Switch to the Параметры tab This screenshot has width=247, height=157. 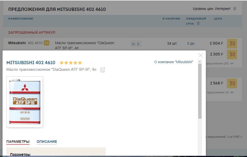pyautogui.click(x=18, y=142)
